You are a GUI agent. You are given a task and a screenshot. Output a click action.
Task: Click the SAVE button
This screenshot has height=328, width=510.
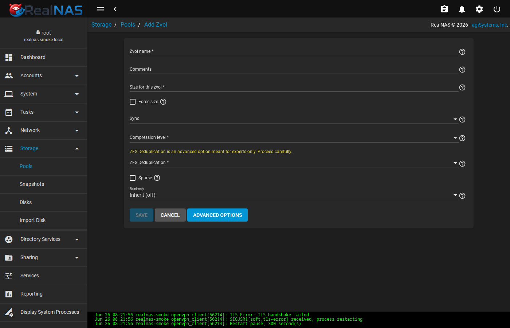click(x=141, y=215)
